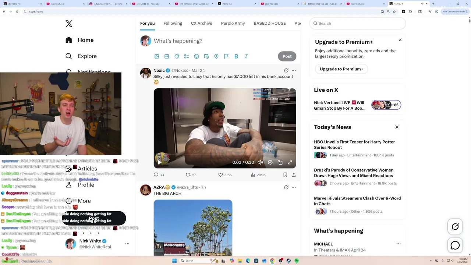Like Noxic's post, 3.5K likes
Screen dimensions: 471x265
click(225, 175)
